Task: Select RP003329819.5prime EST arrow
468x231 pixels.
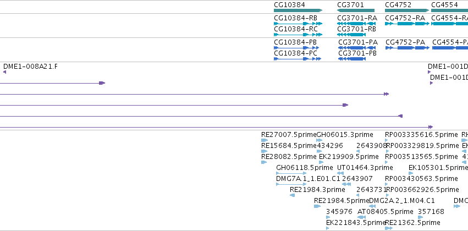Action: (387, 151)
